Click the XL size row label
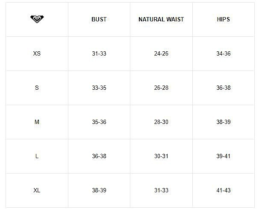Viewport: 259px width, 212px height. [x=37, y=190]
